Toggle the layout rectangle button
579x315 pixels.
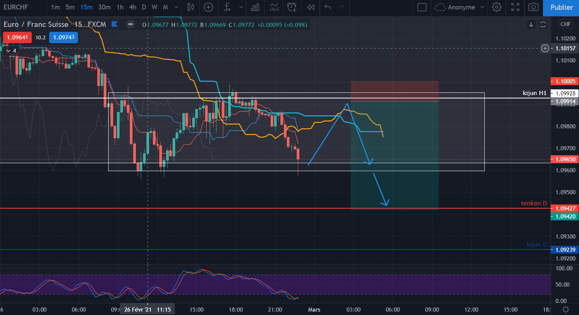(422, 7)
